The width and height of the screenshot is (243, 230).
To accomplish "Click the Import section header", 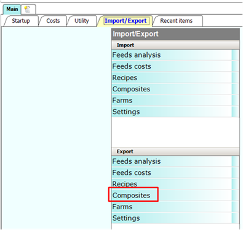I will (x=175, y=45).
